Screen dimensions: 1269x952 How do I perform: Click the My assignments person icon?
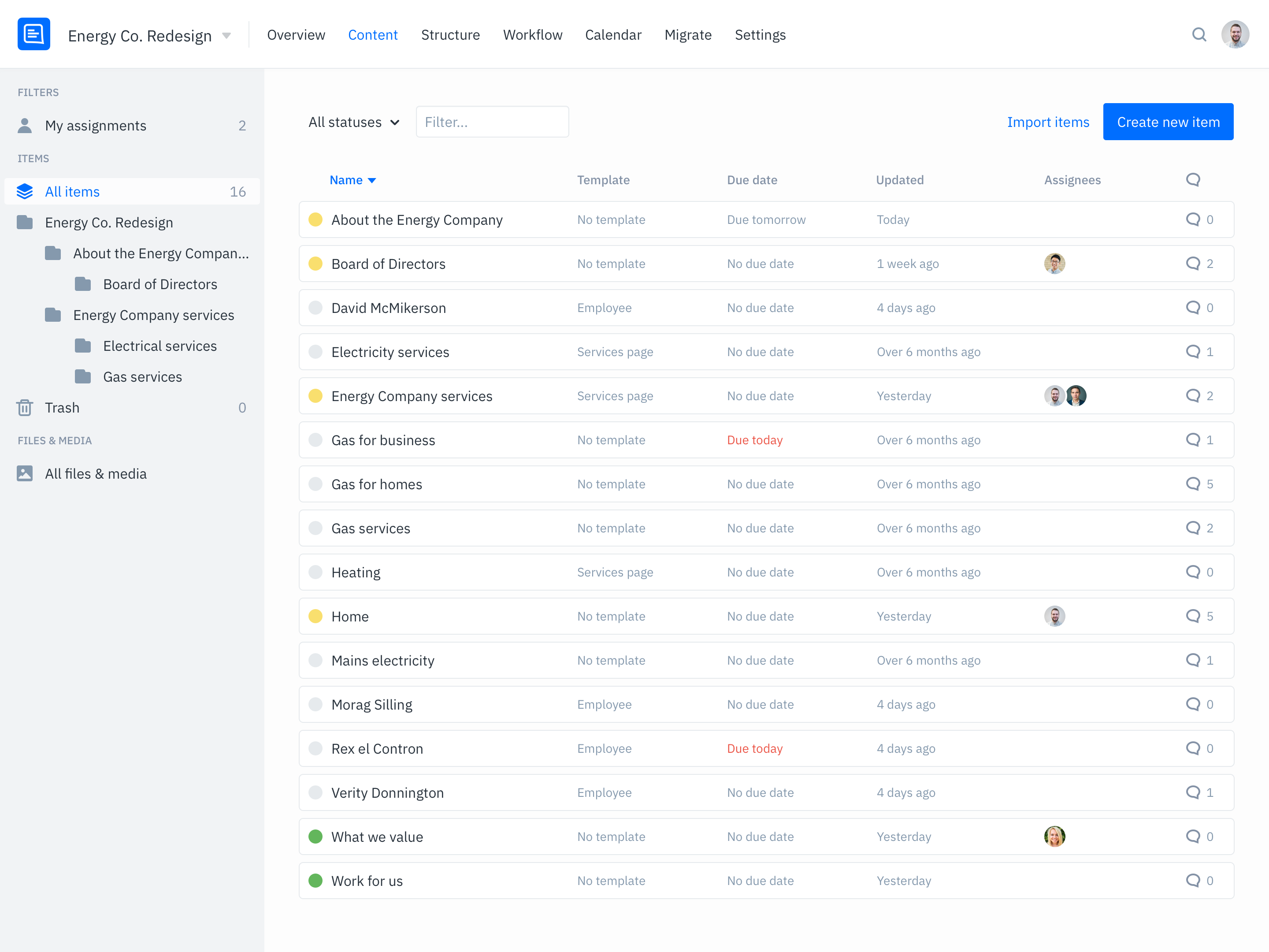coord(25,125)
